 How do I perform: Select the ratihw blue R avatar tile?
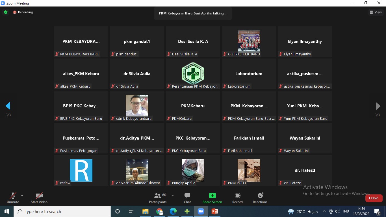(81, 170)
